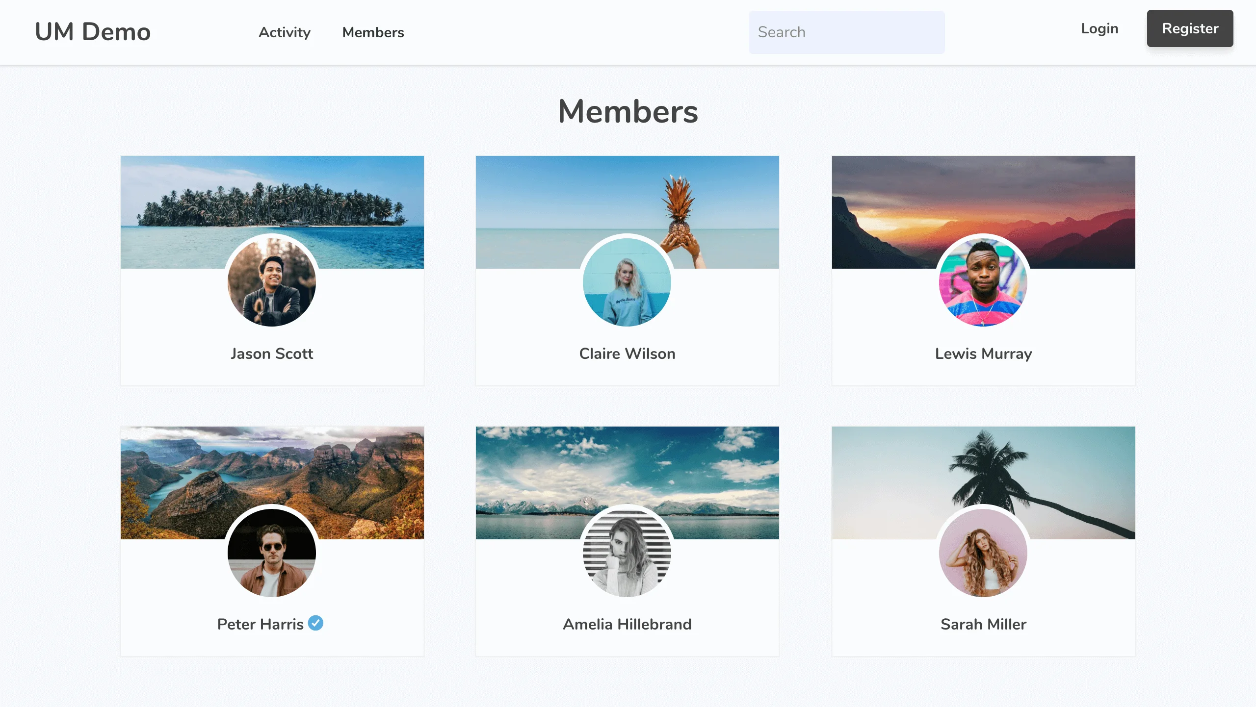Click the Register button

[1189, 28]
